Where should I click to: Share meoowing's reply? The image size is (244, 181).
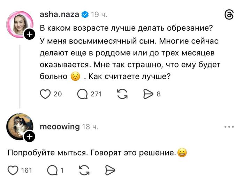click(110, 170)
